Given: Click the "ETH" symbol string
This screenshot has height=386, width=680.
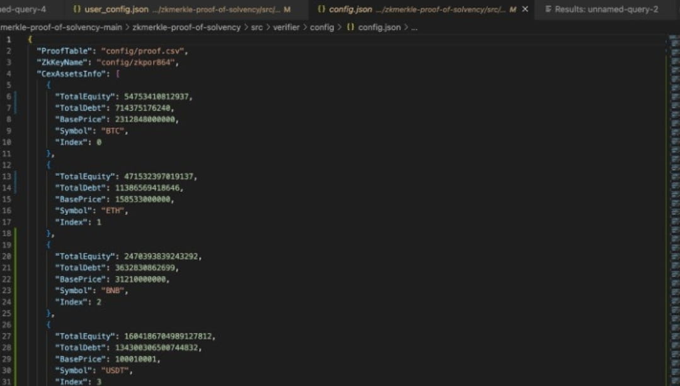Looking at the screenshot, I should point(113,211).
